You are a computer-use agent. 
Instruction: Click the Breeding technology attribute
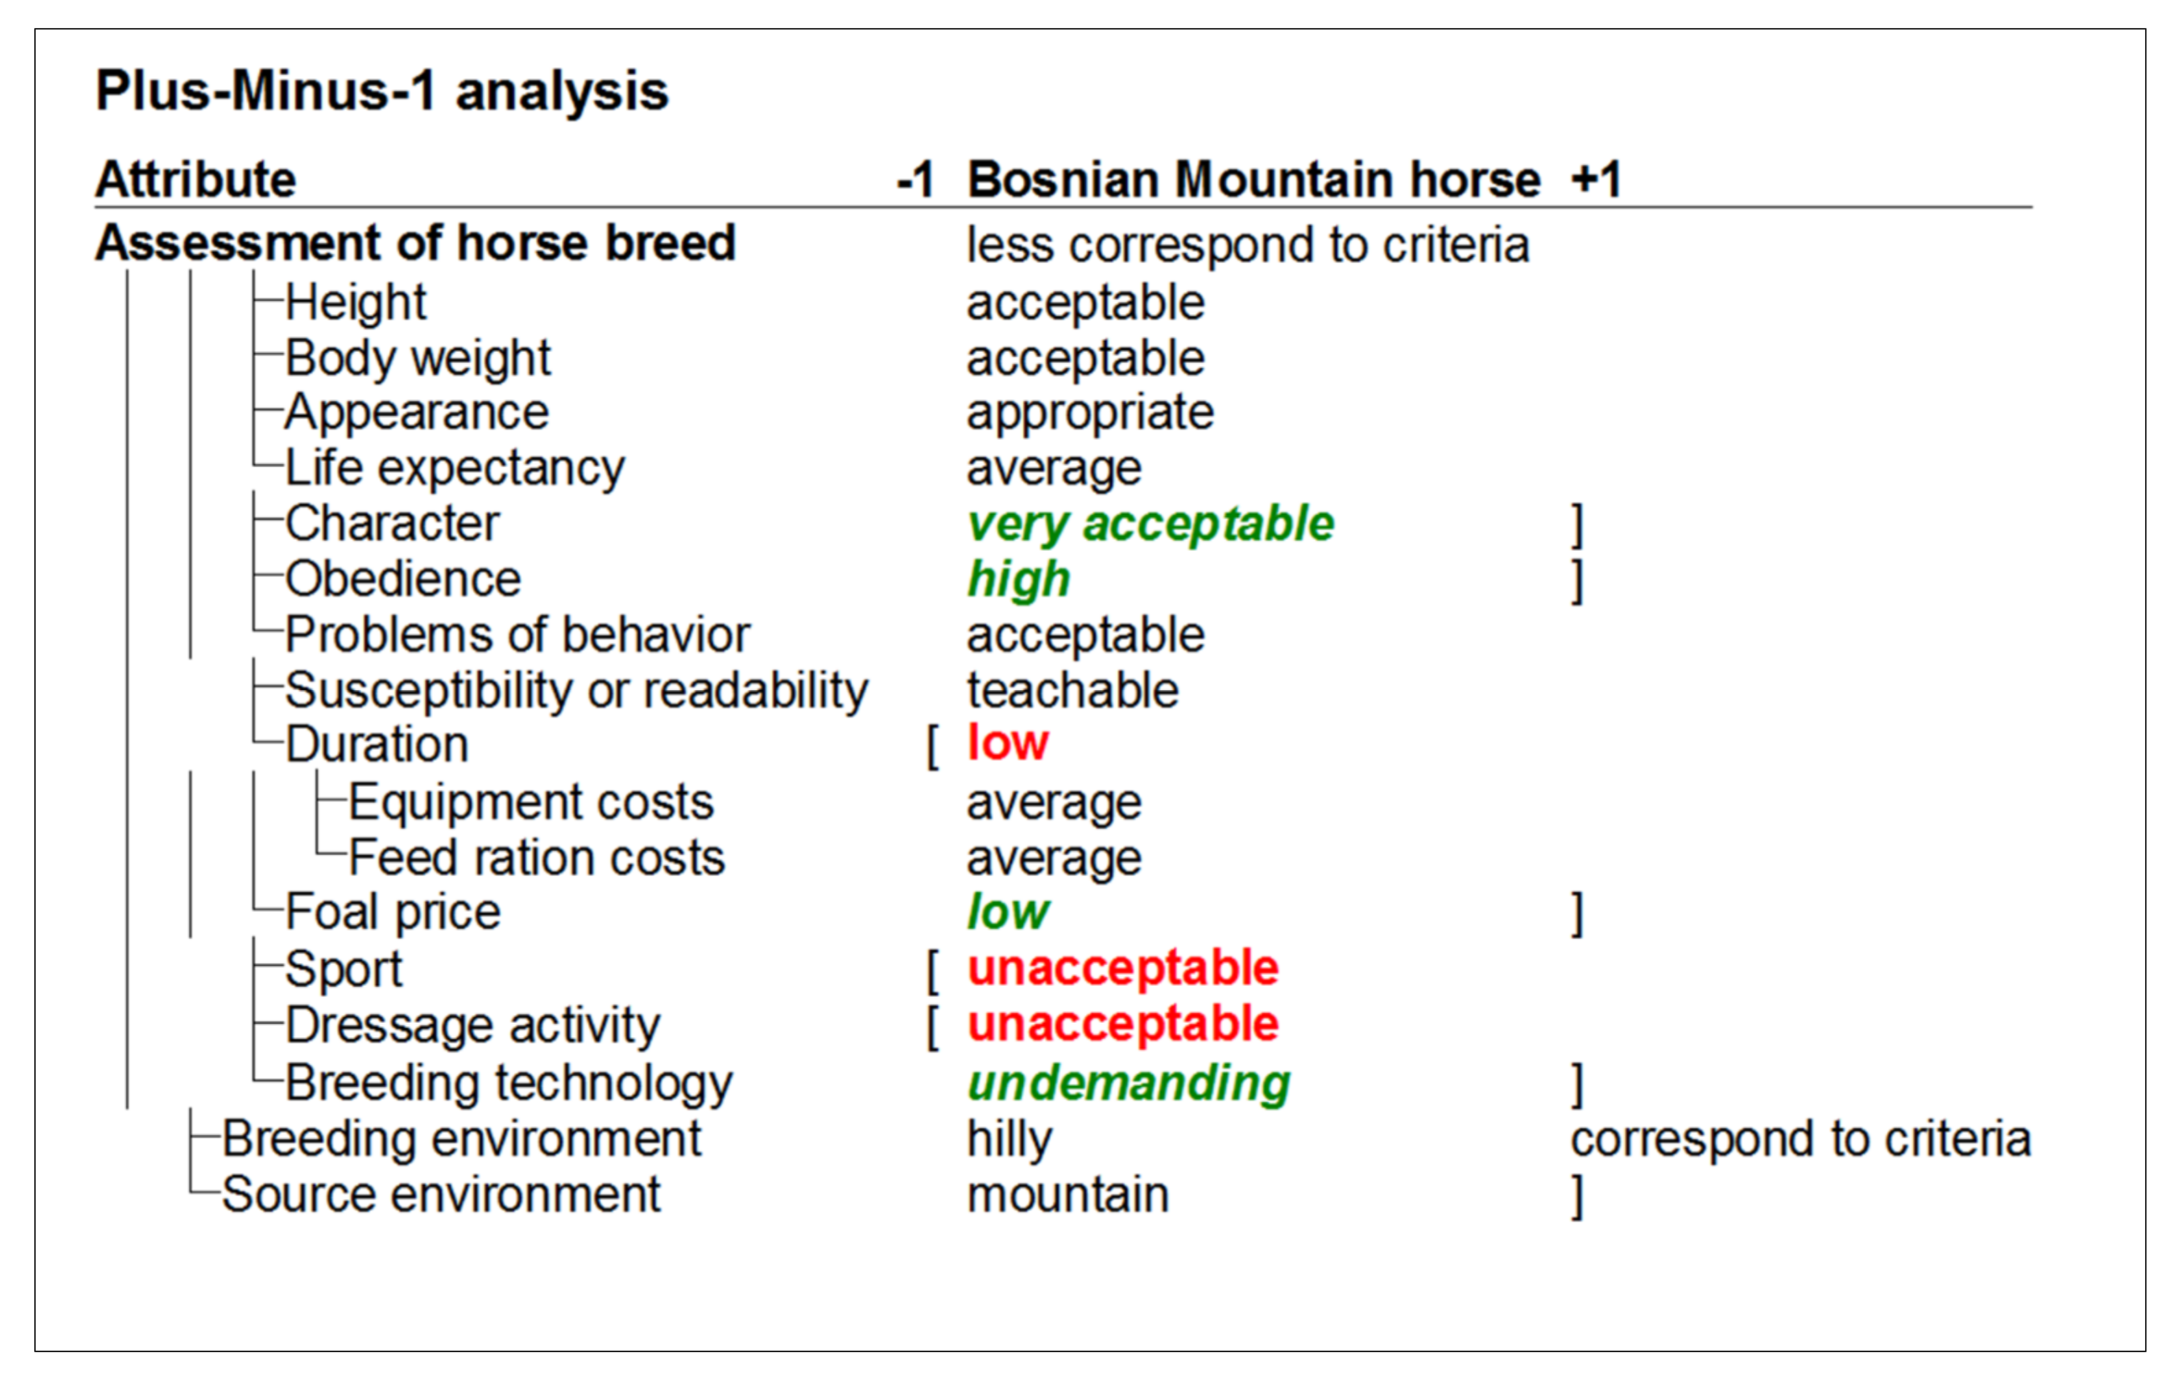coord(509,1083)
